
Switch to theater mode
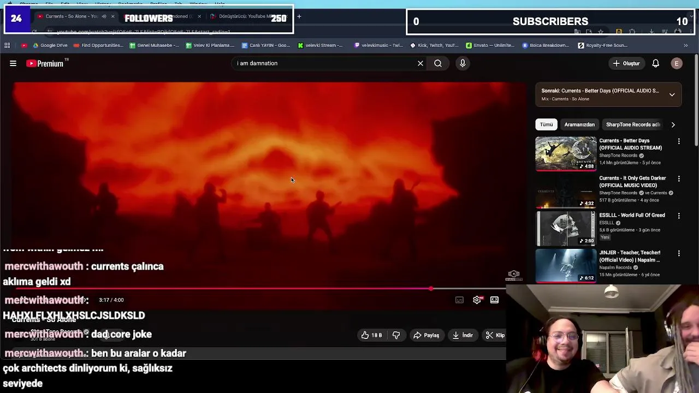click(x=494, y=300)
